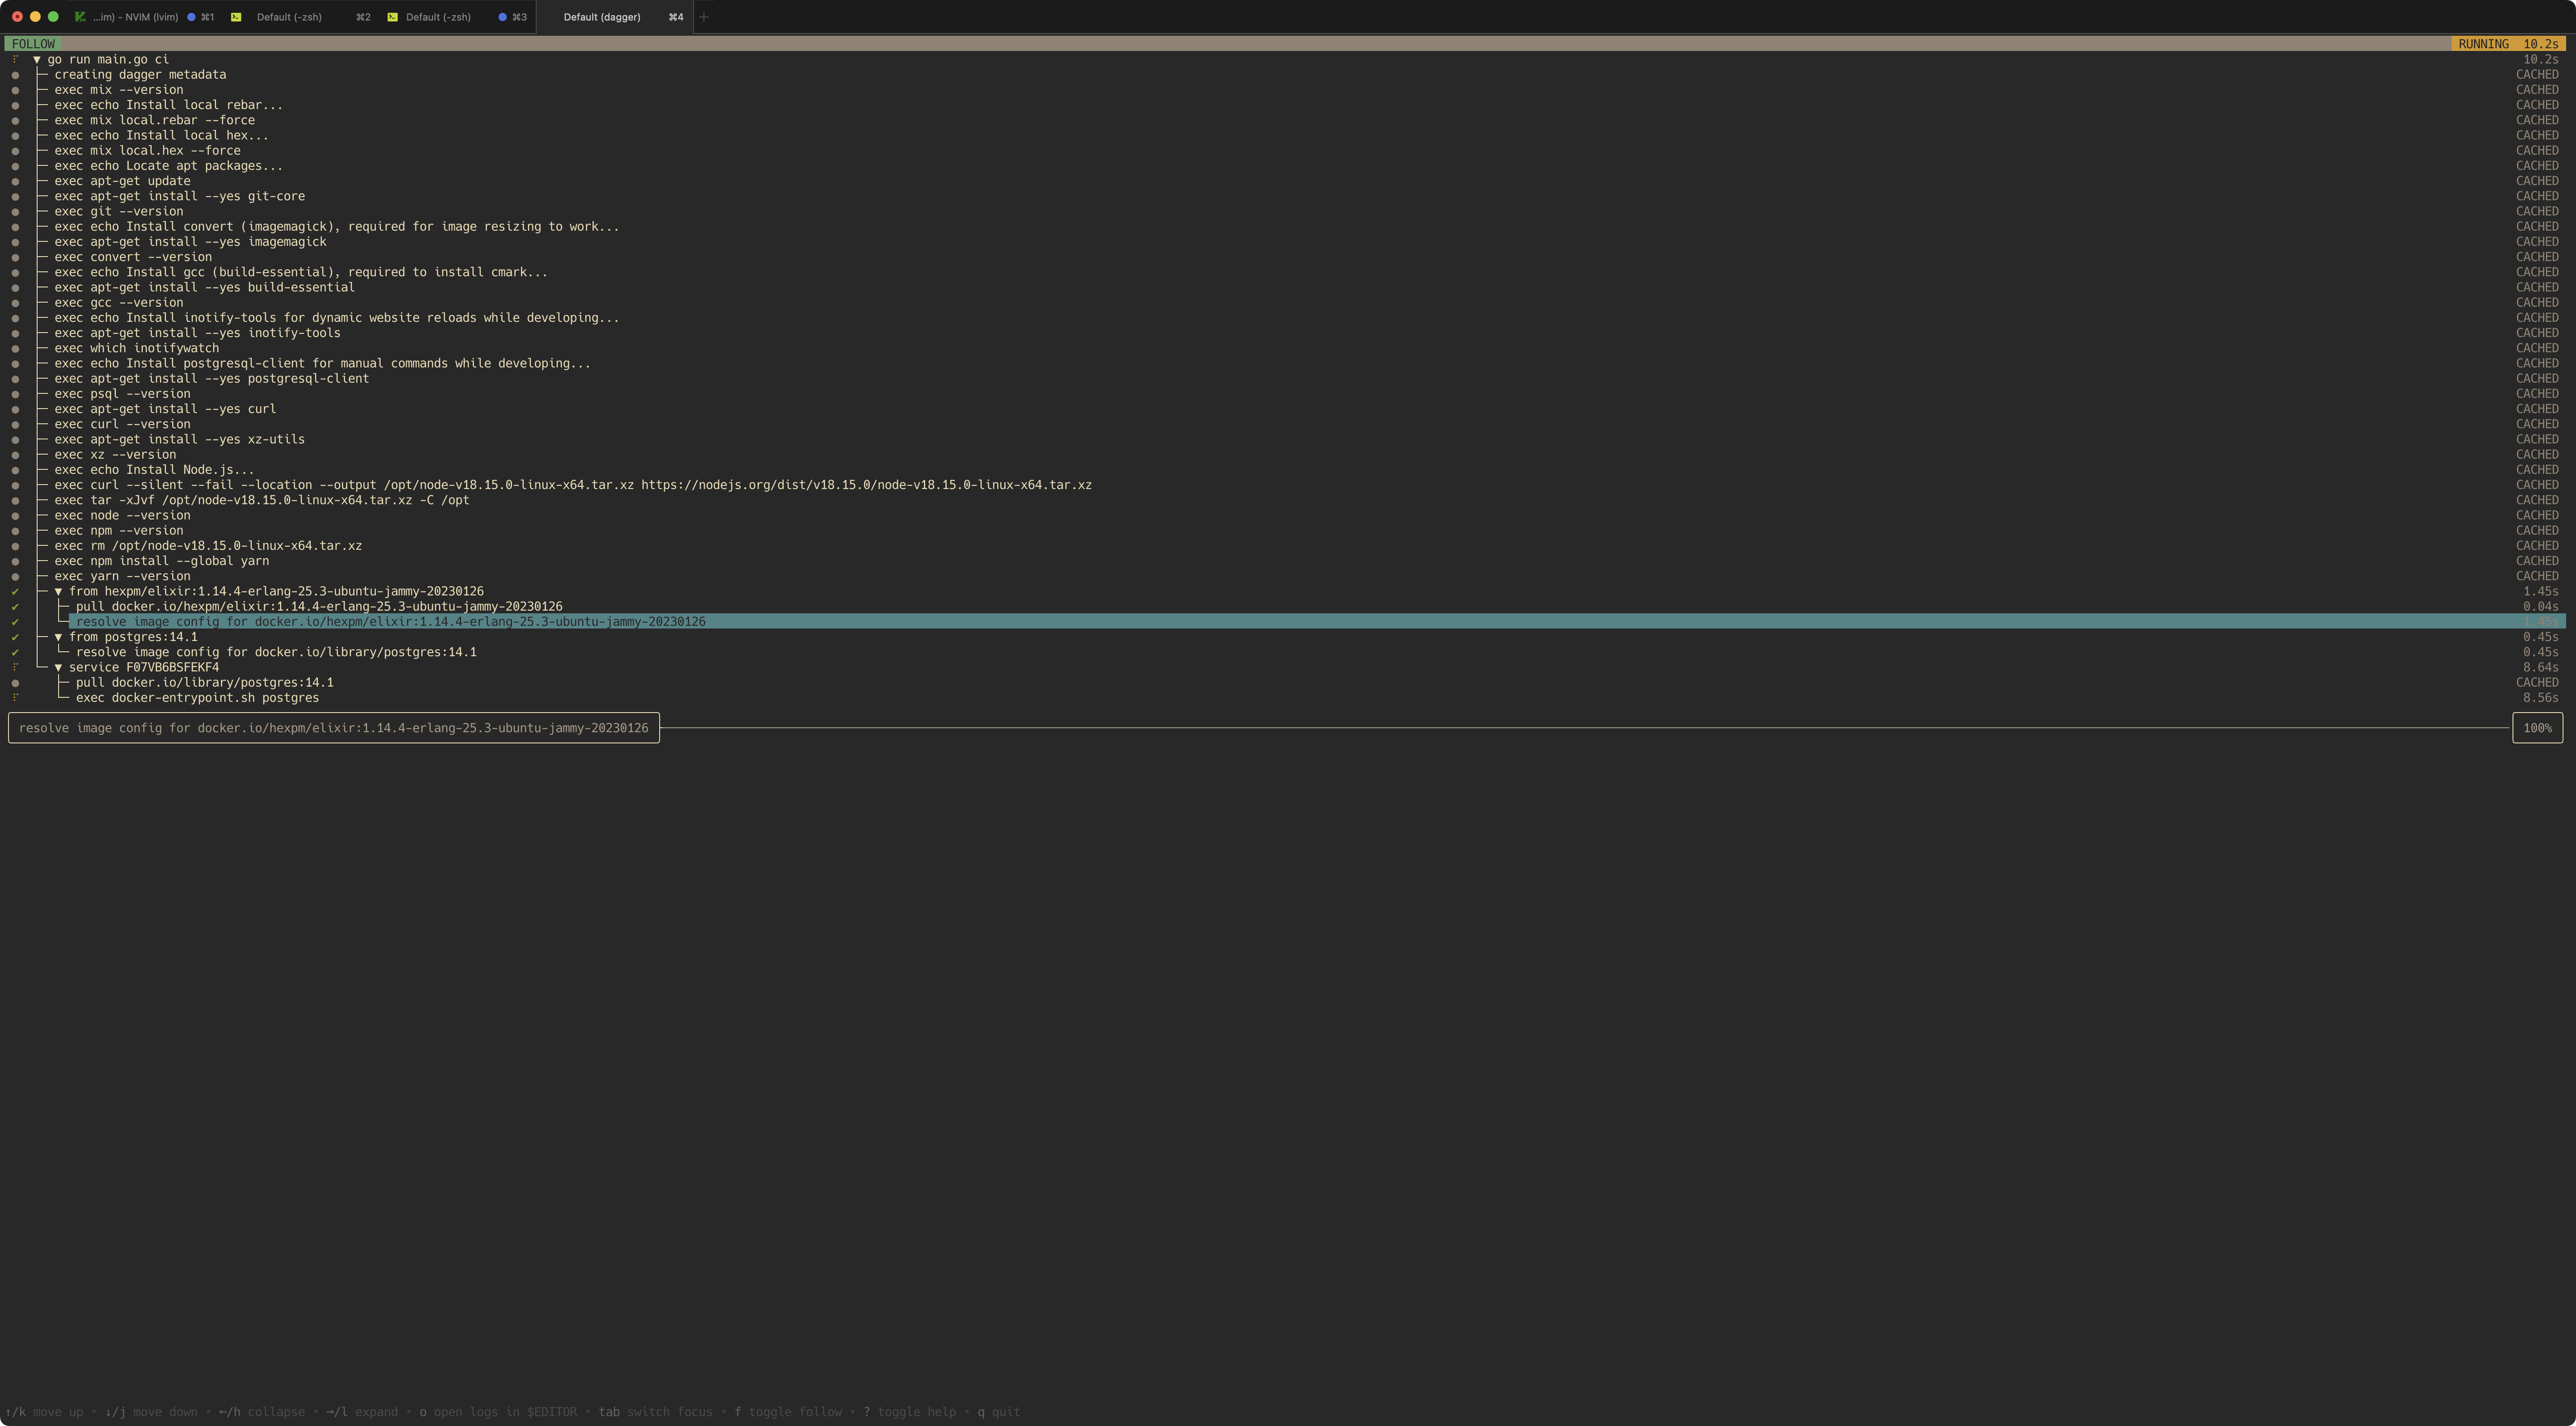Select 'exec rm /opt/node-v18.15.0-linux-x64.tar.xz' row
Screen dimensions: 2576x1426
(1285, 546)
